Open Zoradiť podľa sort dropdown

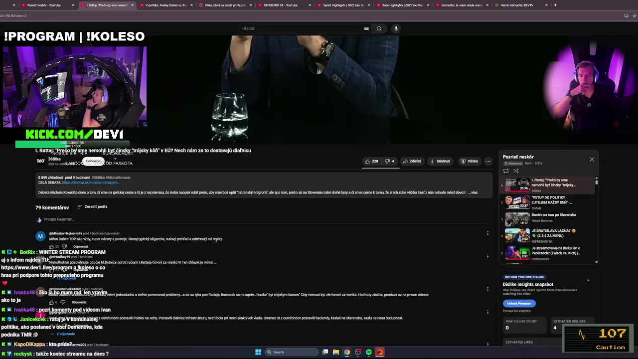pyautogui.click(x=93, y=207)
